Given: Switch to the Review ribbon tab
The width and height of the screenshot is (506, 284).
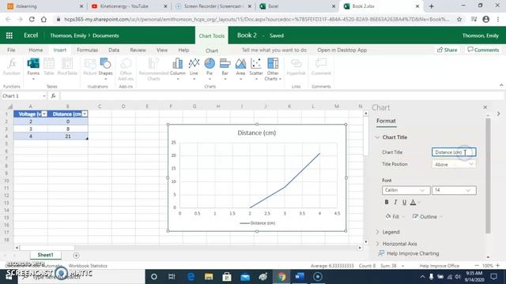Looking at the screenshot, I should [x=138, y=50].
